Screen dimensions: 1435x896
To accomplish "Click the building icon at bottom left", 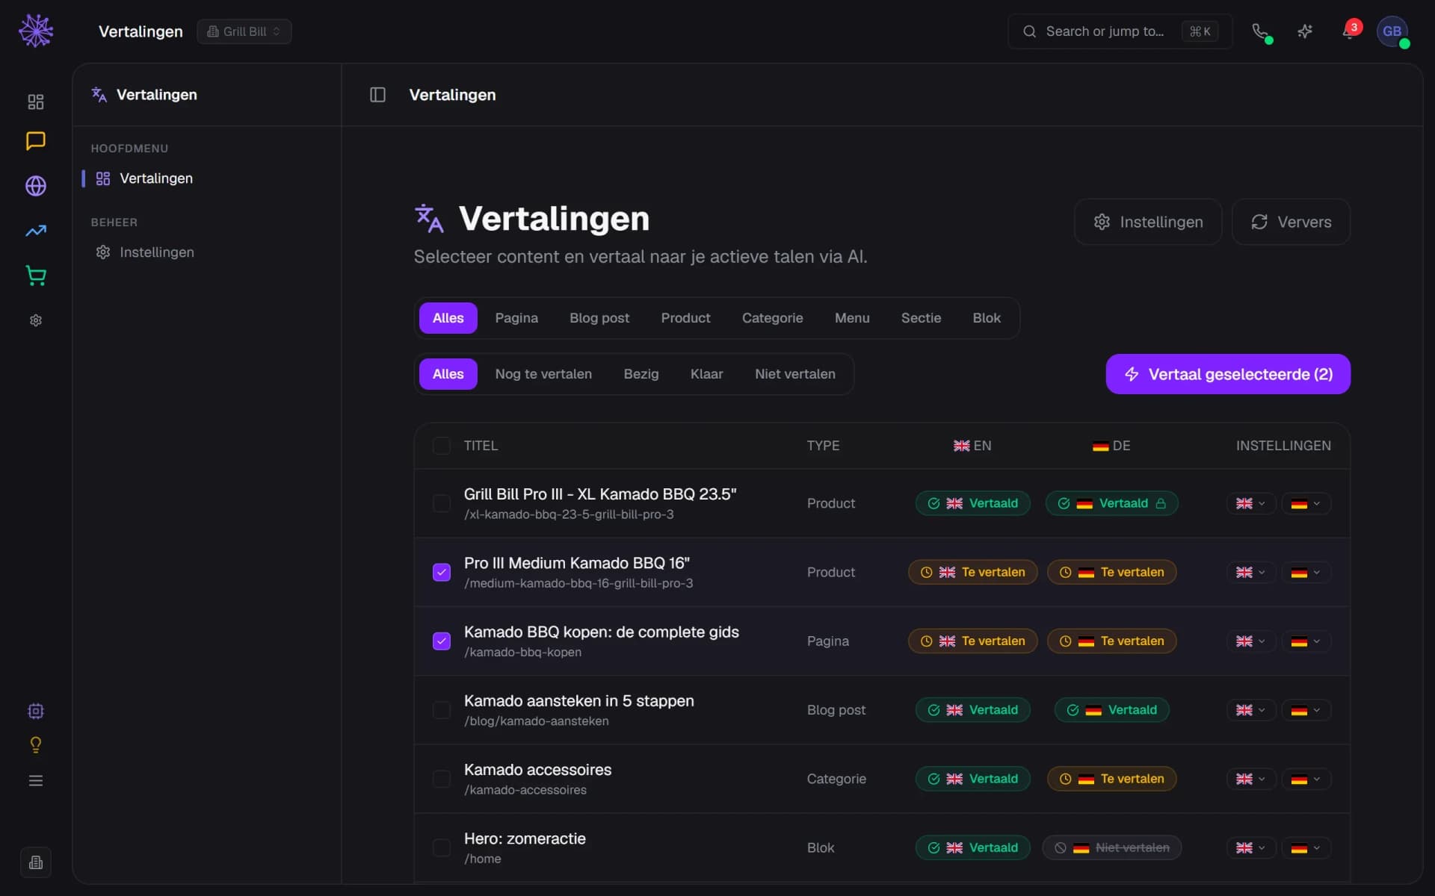I will click(36, 862).
